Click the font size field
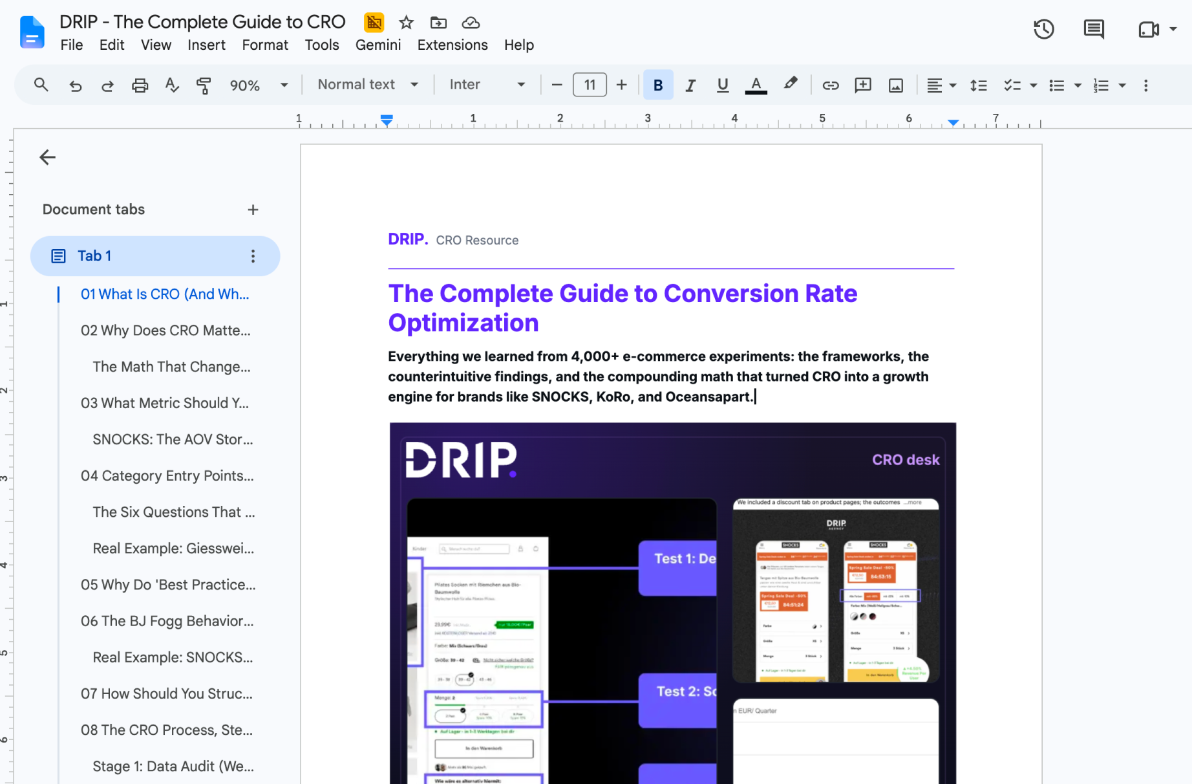1192x784 pixels. 590,85
